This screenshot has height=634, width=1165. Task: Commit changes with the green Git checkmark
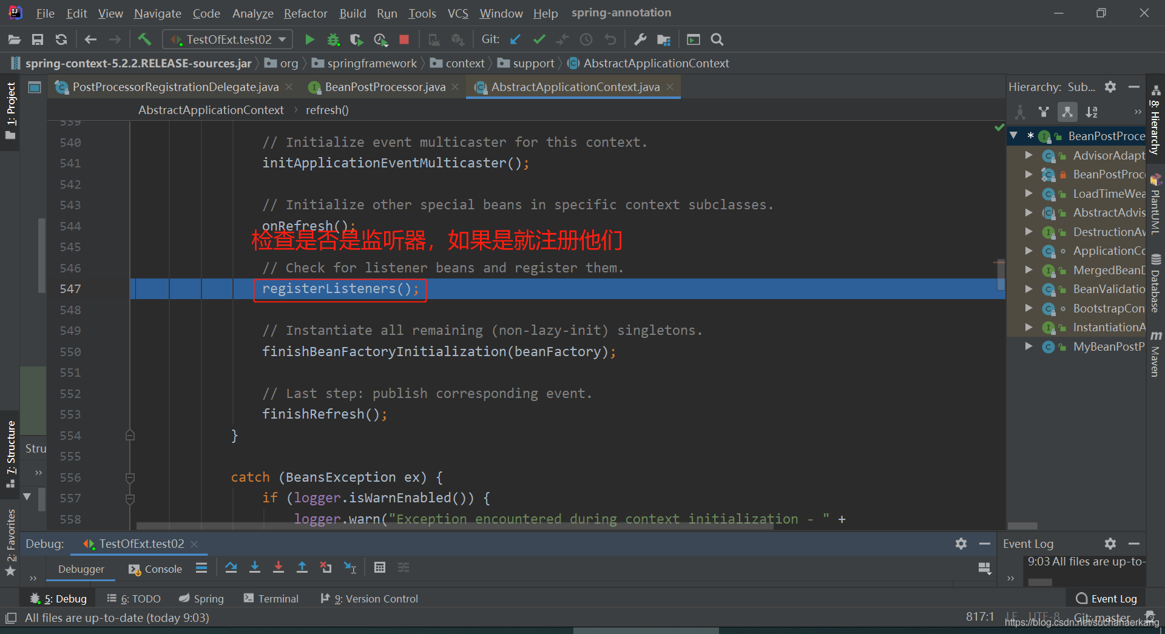click(x=539, y=39)
